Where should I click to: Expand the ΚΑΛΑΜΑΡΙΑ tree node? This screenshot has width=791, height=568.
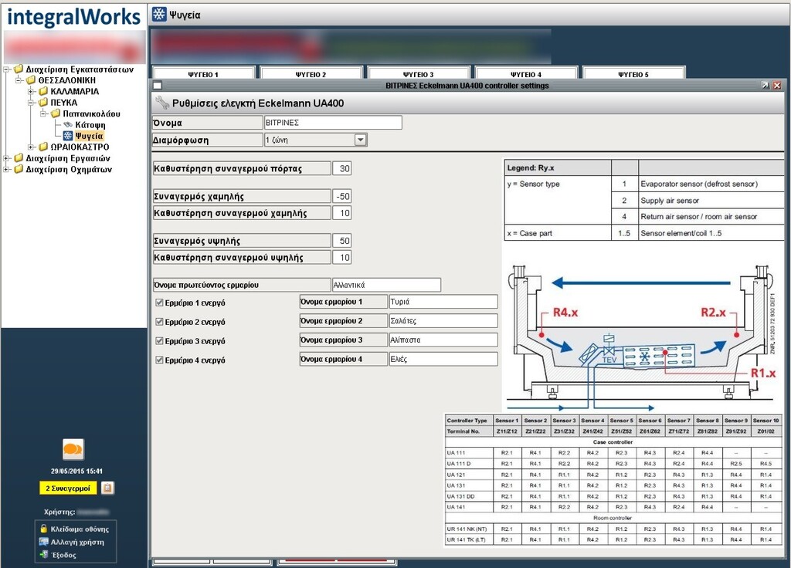click(x=32, y=91)
